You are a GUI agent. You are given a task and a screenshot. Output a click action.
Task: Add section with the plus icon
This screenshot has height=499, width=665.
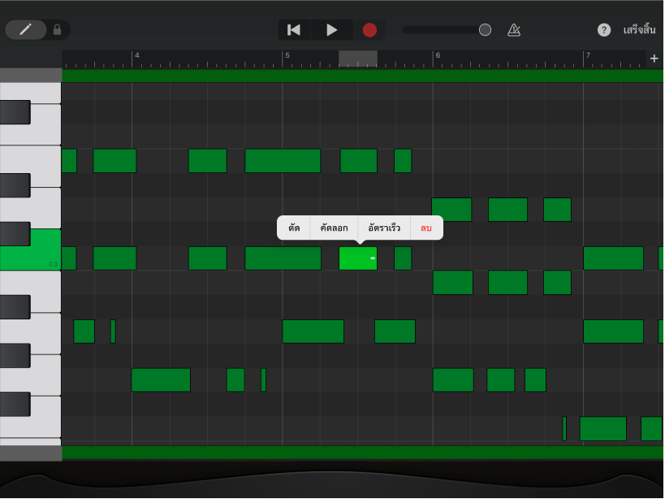[x=654, y=59]
